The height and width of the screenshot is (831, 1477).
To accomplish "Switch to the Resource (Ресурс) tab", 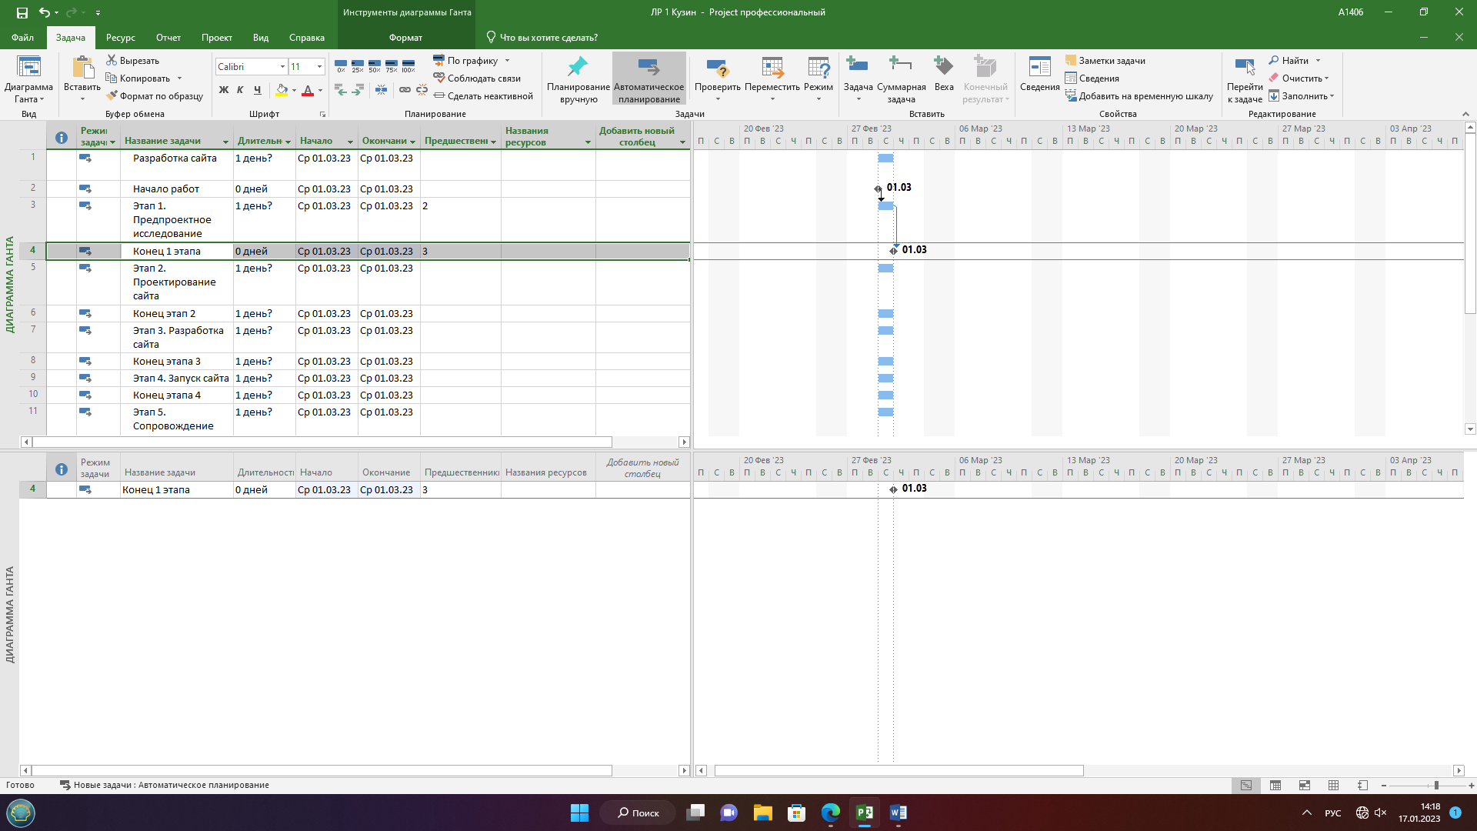I will [121, 37].
